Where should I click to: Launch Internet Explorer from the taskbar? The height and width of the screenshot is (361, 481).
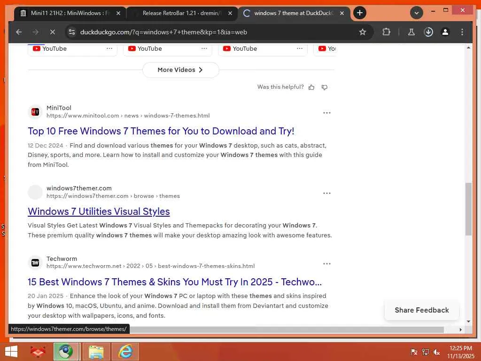(125, 352)
